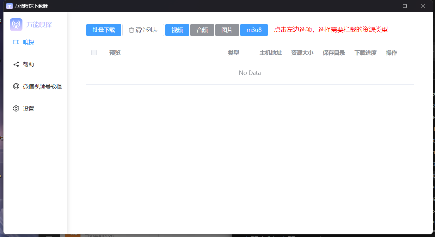Image resolution: width=435 pixels, height=237 pixels.
Task: Toggle the 视频 resource type filter
Action: coord(177,30)
